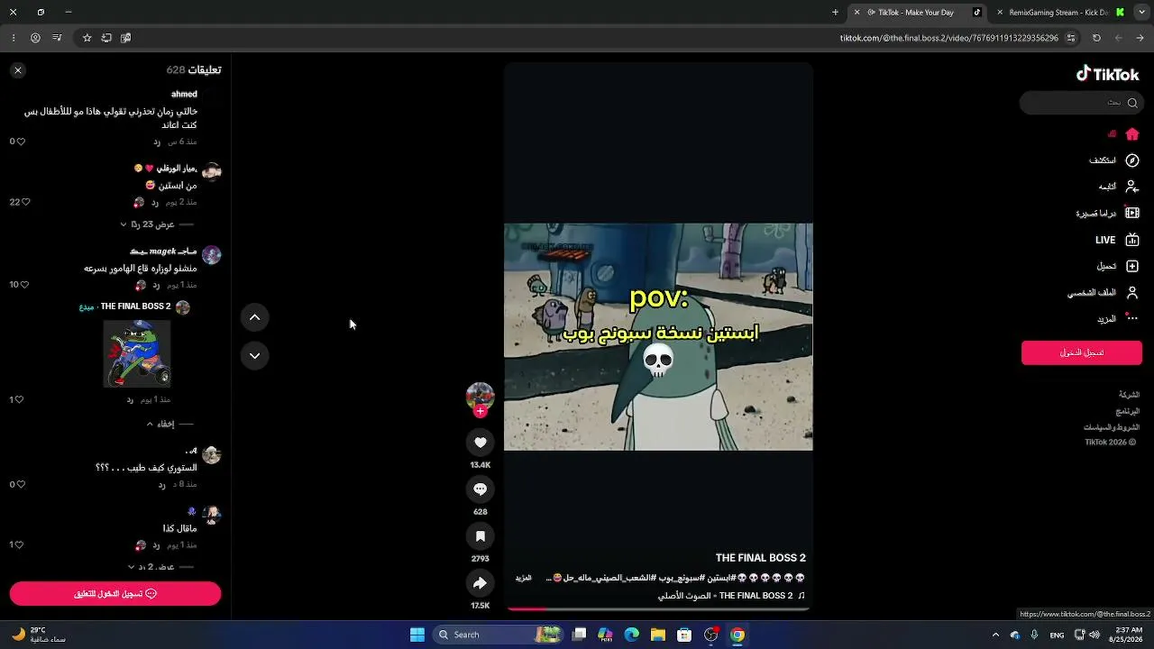The height and width of the screenshot is (649, 1154).
Task: Show hidden system tray icons
Action: (x=995, y=635)
